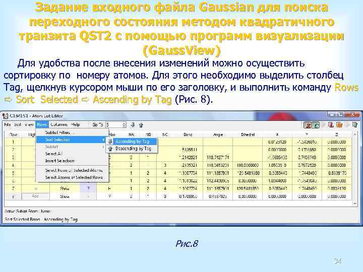Click the Bond column header
The height and width of the screenshot is (272, 363).
[x=188, y=134]
